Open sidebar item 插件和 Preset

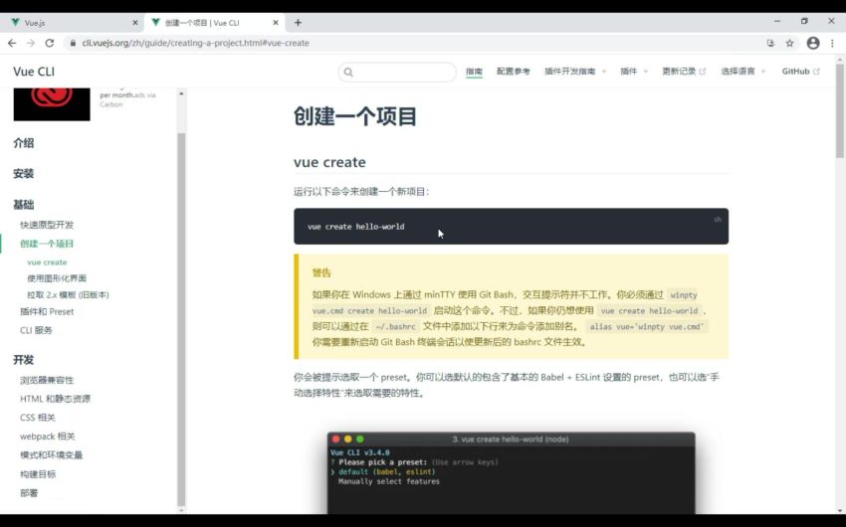[x=47, y=311]
